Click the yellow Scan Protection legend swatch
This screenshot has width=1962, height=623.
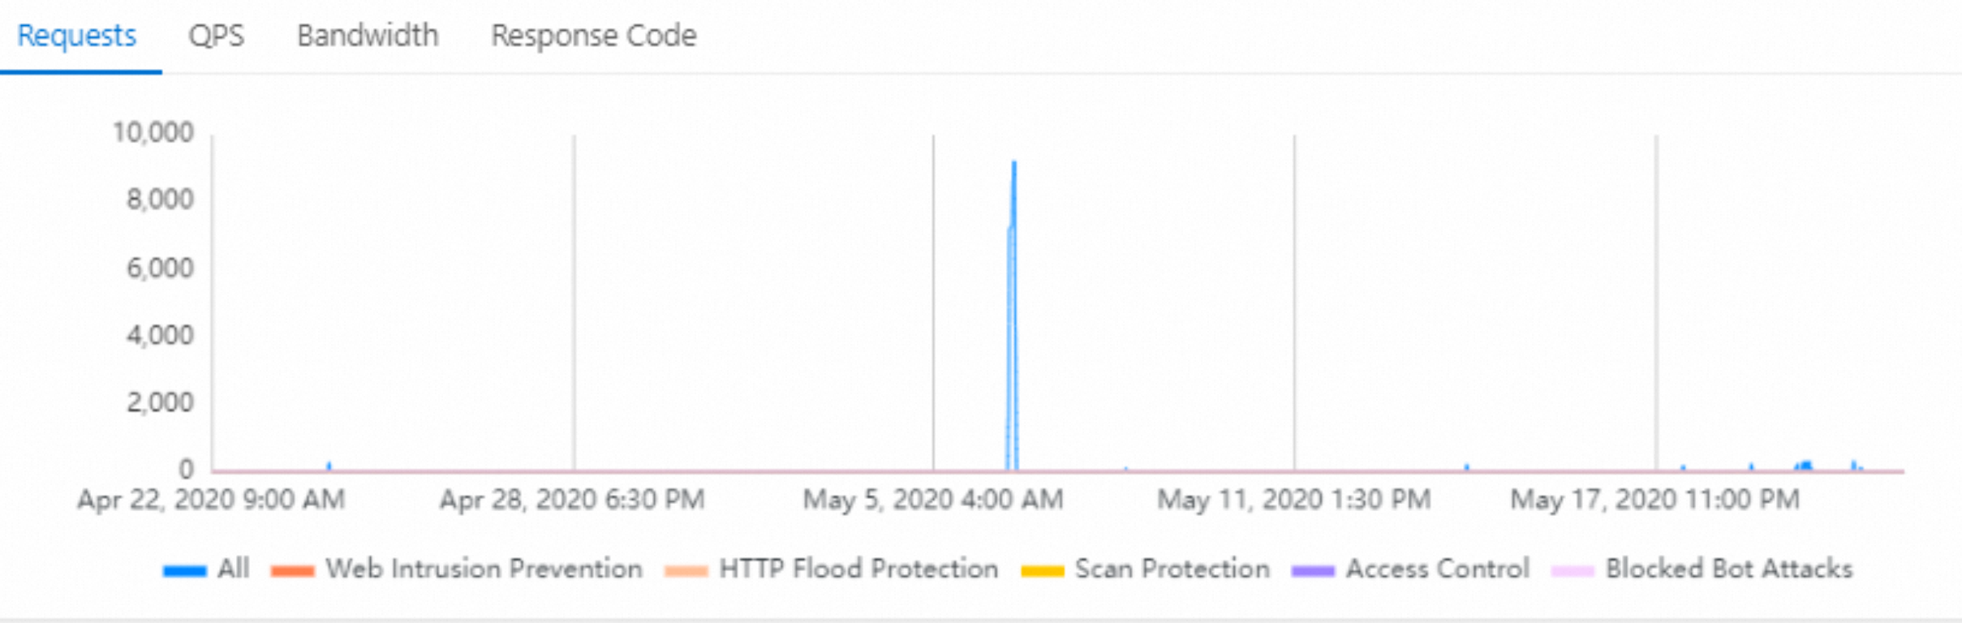click(x=1042, y=570)
